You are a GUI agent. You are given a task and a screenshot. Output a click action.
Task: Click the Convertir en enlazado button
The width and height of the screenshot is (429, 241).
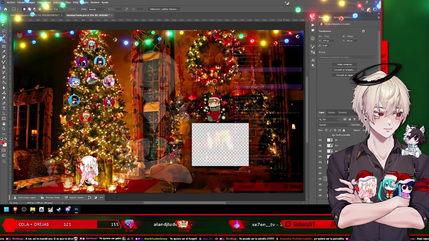[345, 70]
